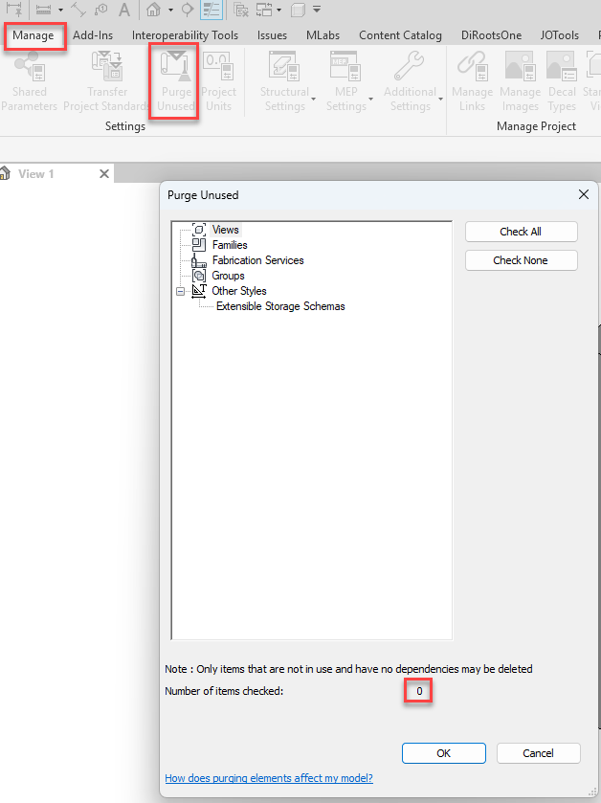This screenshot has width=601, height=803.
Task: Open Transfer Project Standards
Action: tap(106, 82)
